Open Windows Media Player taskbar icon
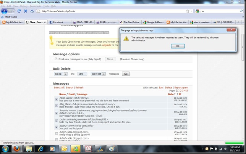The image size is (246, 154). click(52, 149)
